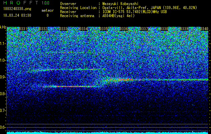Click the 0.6 frequency axis label
This screenshot has height=134, width=211.
pyautogui.click(x=3, y=127)
